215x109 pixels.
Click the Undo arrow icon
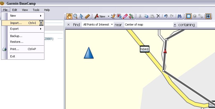pyautogui.click(x=166, y=16)
